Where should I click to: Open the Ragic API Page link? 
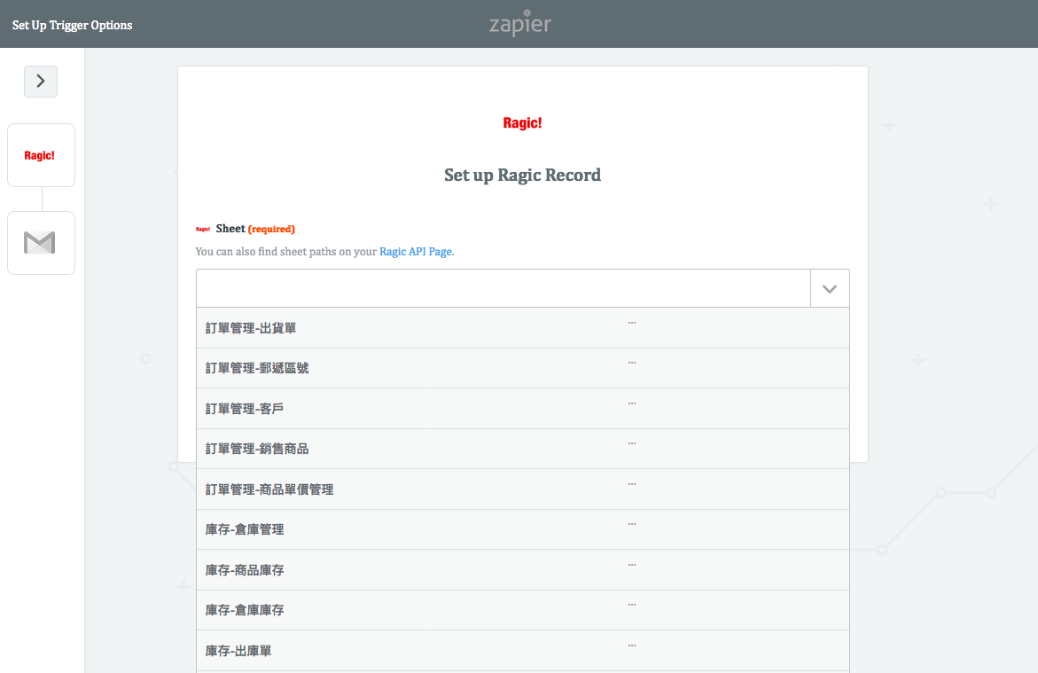pos(416,252)
